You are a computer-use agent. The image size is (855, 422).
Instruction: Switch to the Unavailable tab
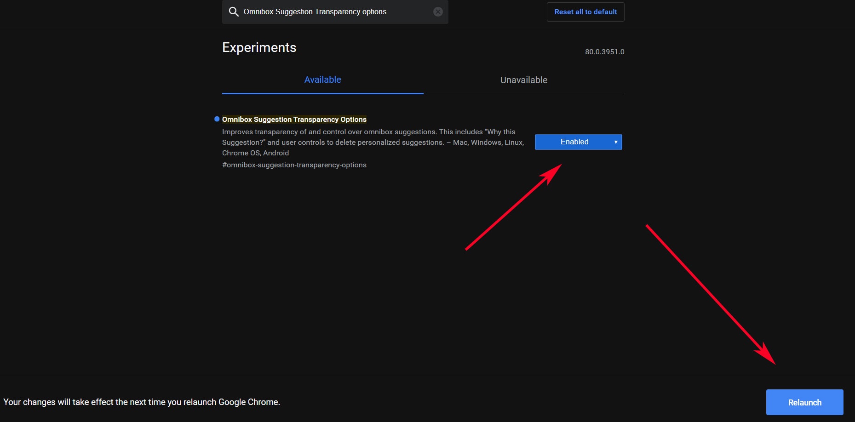click(x=523, y=80)
